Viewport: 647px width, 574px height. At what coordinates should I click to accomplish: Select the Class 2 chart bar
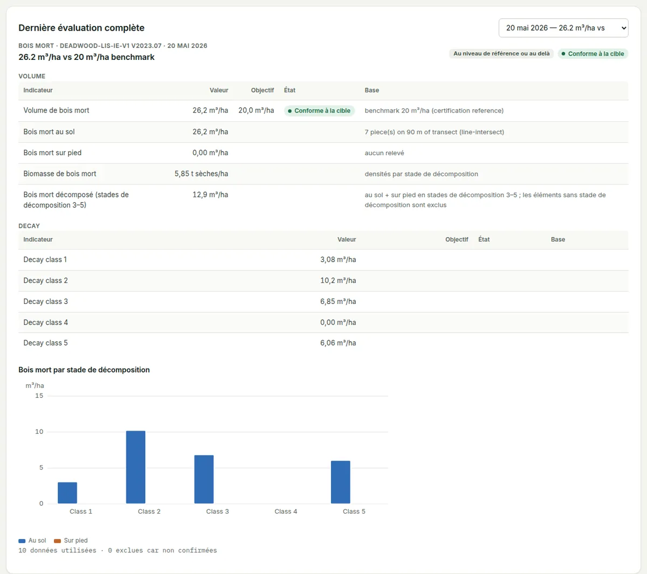click(135, 467)
